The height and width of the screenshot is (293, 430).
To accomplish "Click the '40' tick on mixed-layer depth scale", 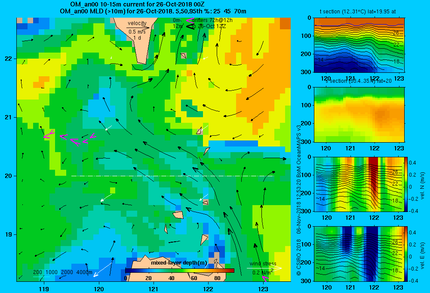I will (x=172, y=278).
